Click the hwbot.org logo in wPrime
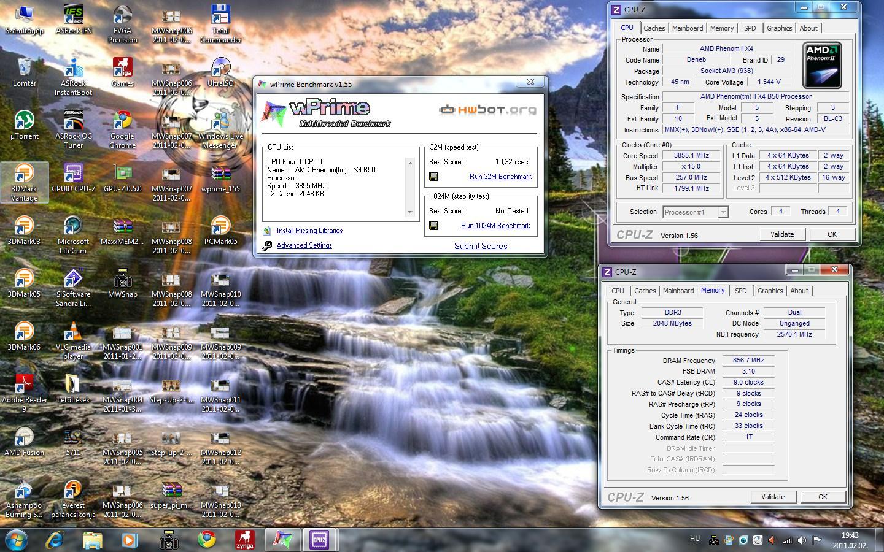The height and width of the screenshot is (552, 884). [487, 110]
